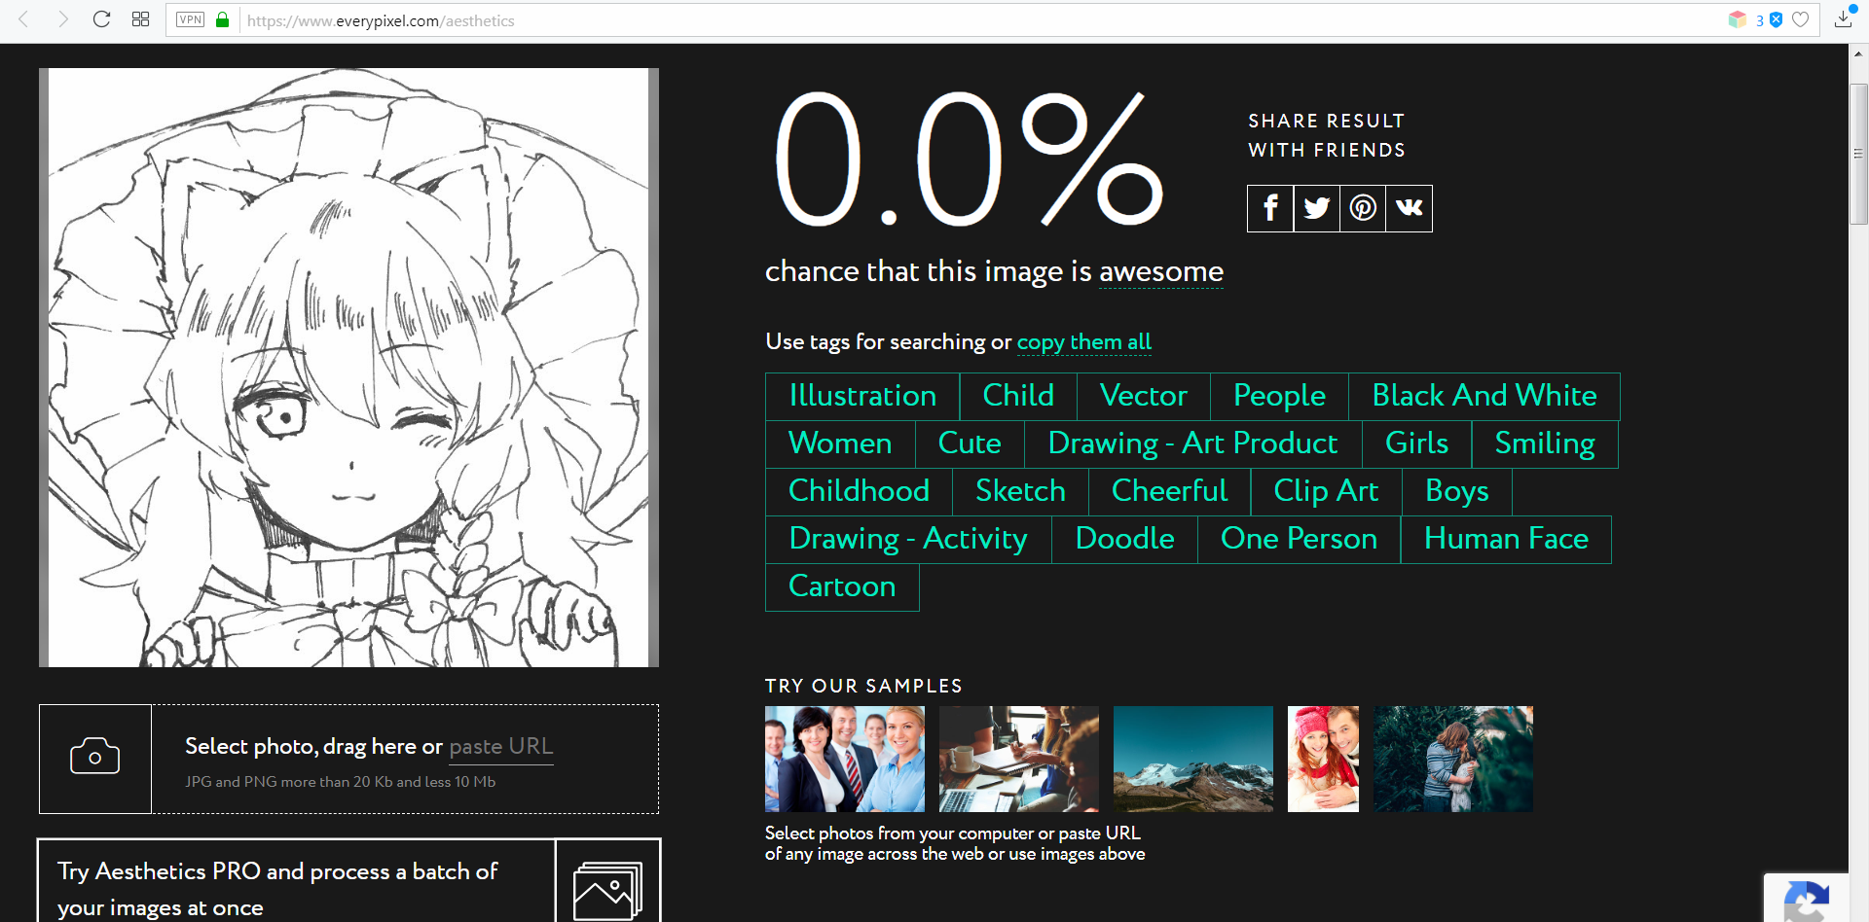Select the Cartoon tag
Viewport: 1869px width, 922px height.
click(842, 586)
